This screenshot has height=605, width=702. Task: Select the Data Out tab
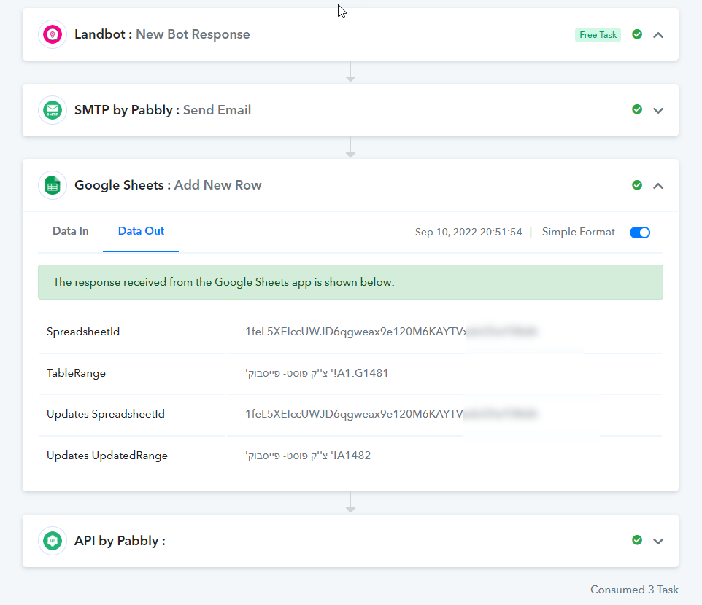tap(141, 231)
